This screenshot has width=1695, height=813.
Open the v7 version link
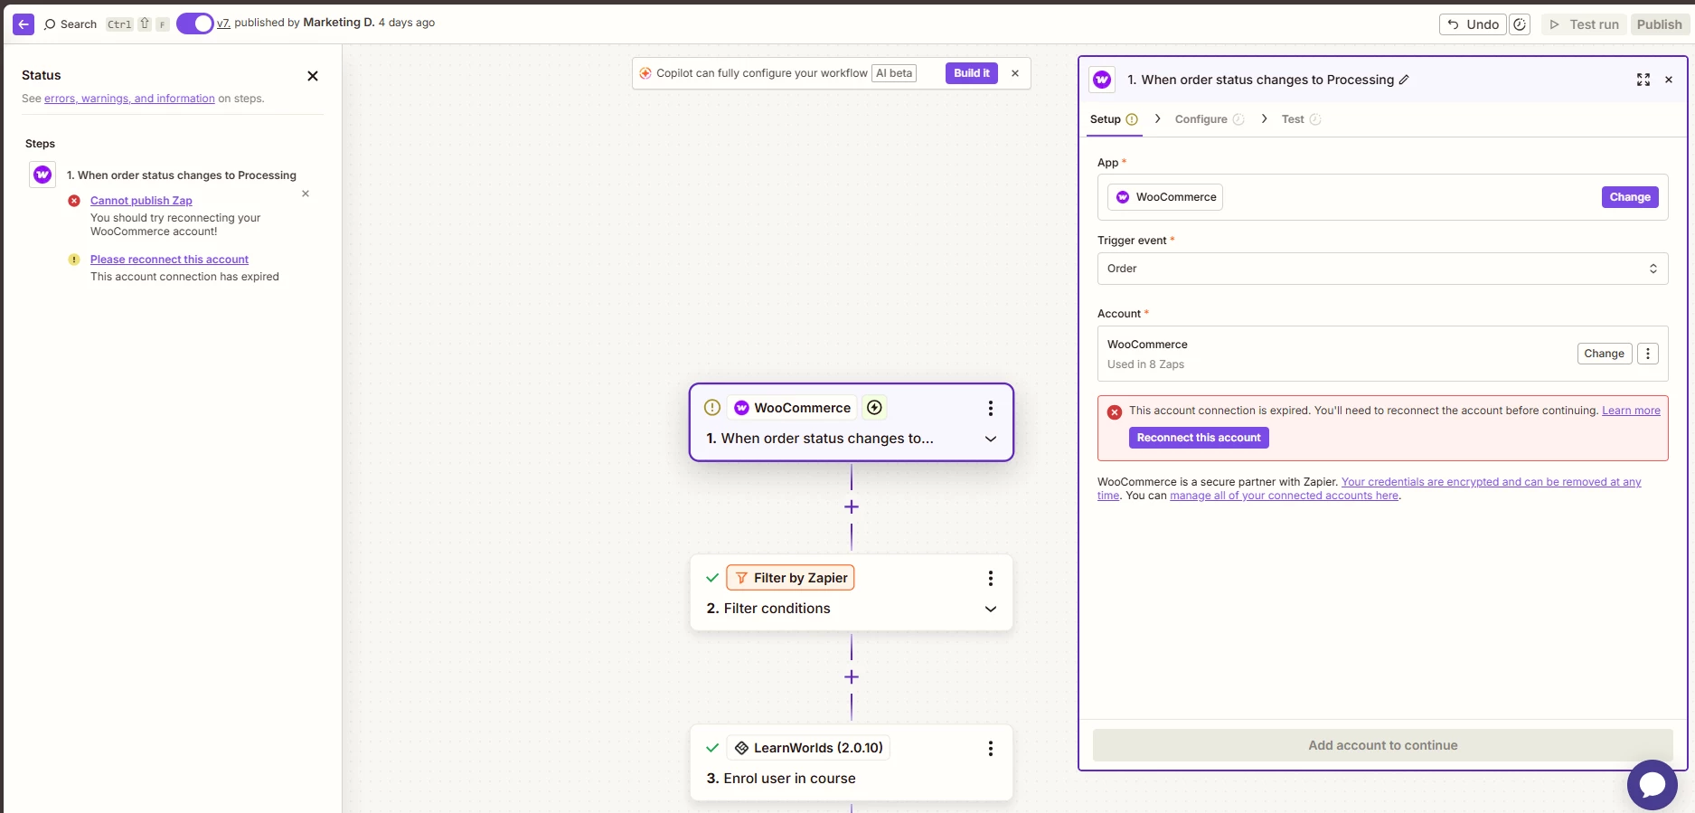(223, 23)
